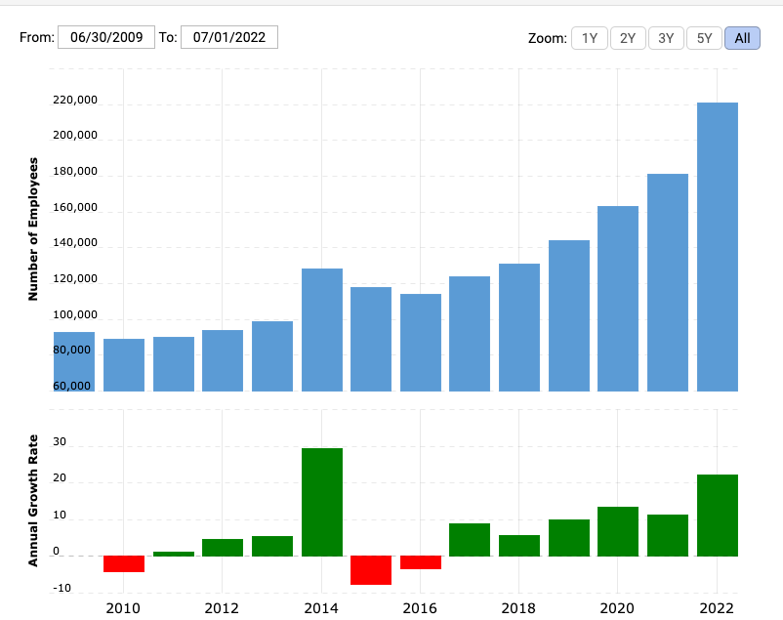783x620 pixels.
Task: Click the From date input field
Action: [106, 37]
